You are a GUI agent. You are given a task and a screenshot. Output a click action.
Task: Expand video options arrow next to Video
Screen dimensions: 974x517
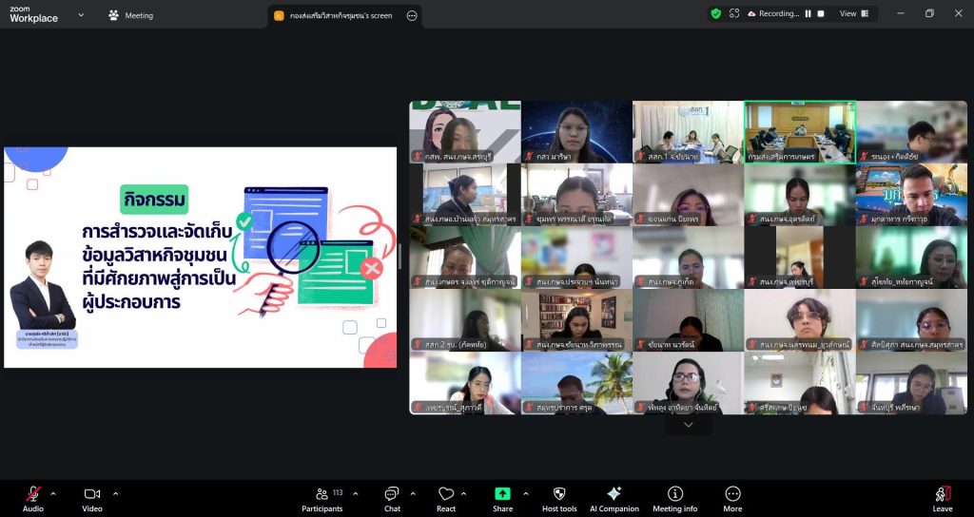point(116,493)
